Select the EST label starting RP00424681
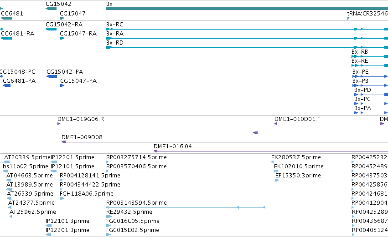Screen dimensions: 388x237 pos(370,194)
